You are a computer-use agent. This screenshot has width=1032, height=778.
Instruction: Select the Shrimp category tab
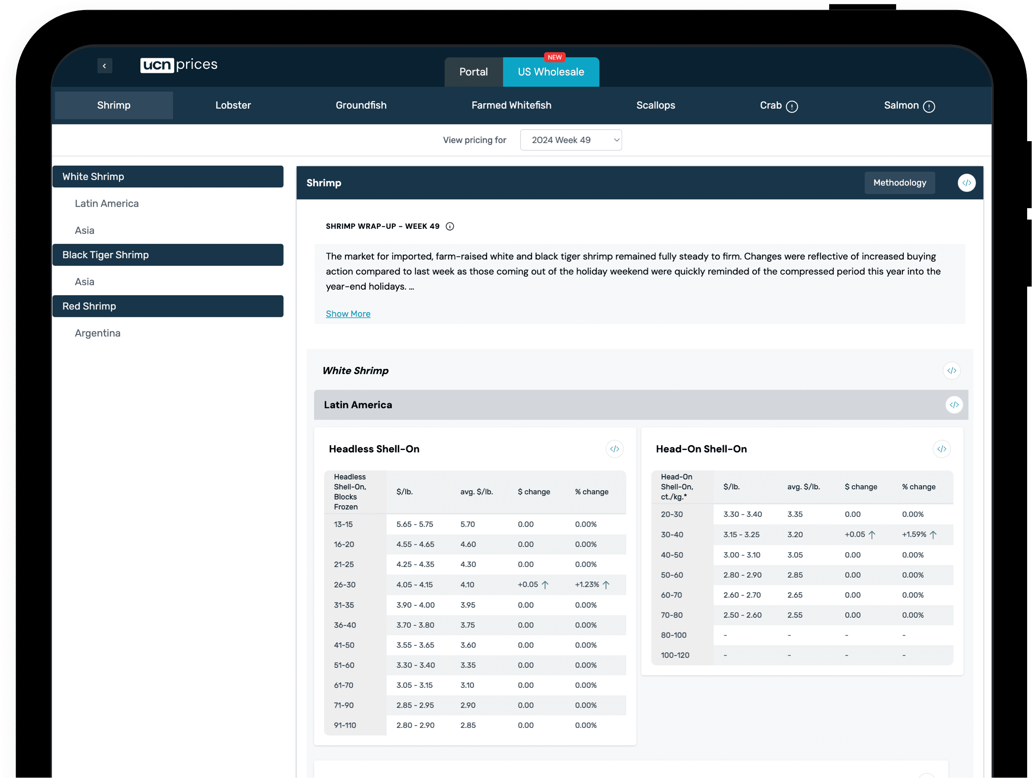tap(114, 105)
